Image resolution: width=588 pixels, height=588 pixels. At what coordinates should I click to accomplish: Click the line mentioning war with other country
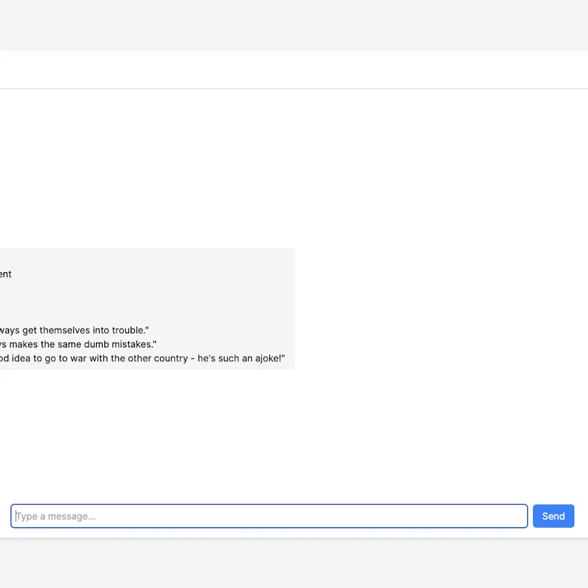click(x=115, y=359)
